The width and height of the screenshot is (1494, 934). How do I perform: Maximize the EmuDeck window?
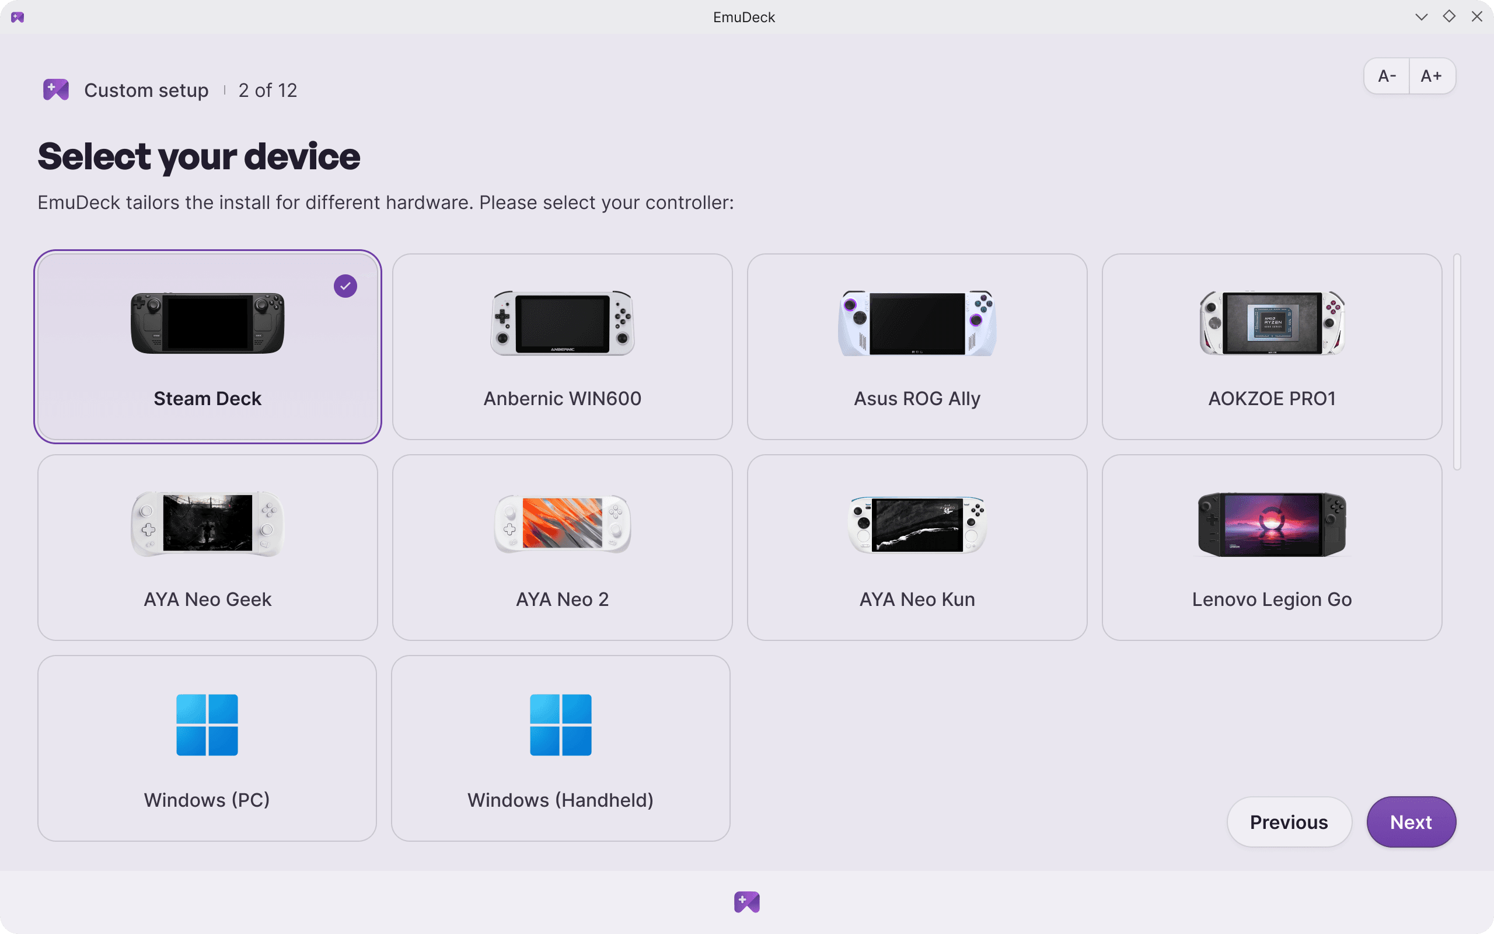pyautogui.click(x=1449, y=17)
